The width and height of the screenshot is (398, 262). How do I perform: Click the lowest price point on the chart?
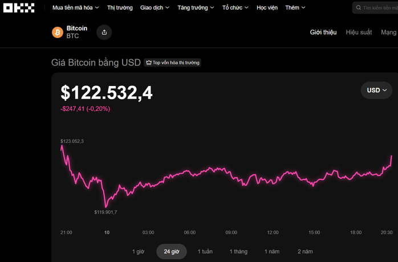tap(105, 206)
